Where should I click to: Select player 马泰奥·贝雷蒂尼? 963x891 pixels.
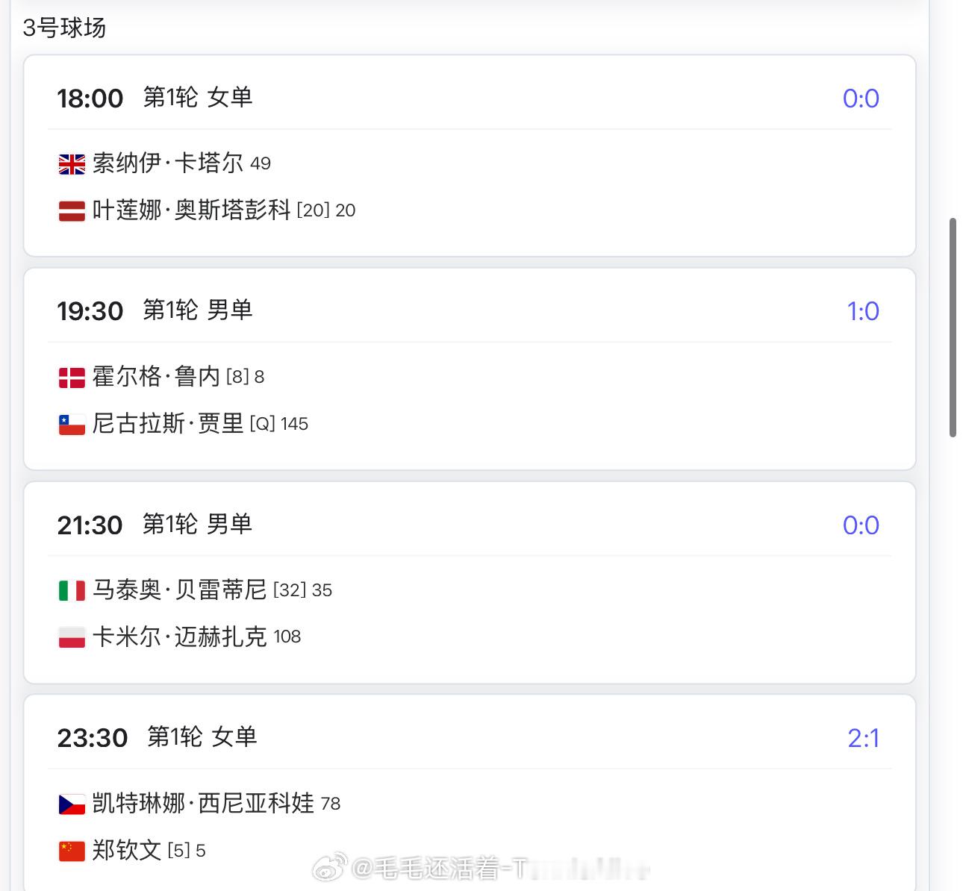(x=179, y=590)
